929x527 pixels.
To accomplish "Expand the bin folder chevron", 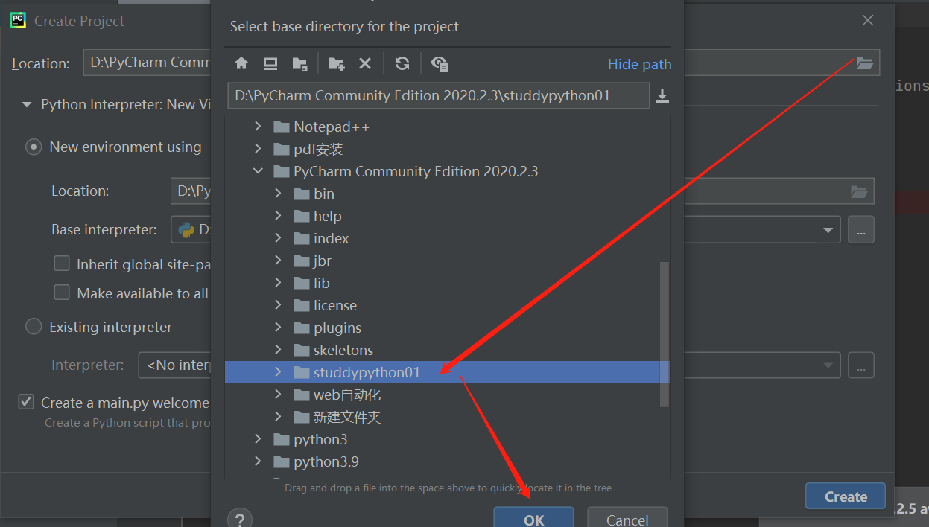I will [278, 194].
